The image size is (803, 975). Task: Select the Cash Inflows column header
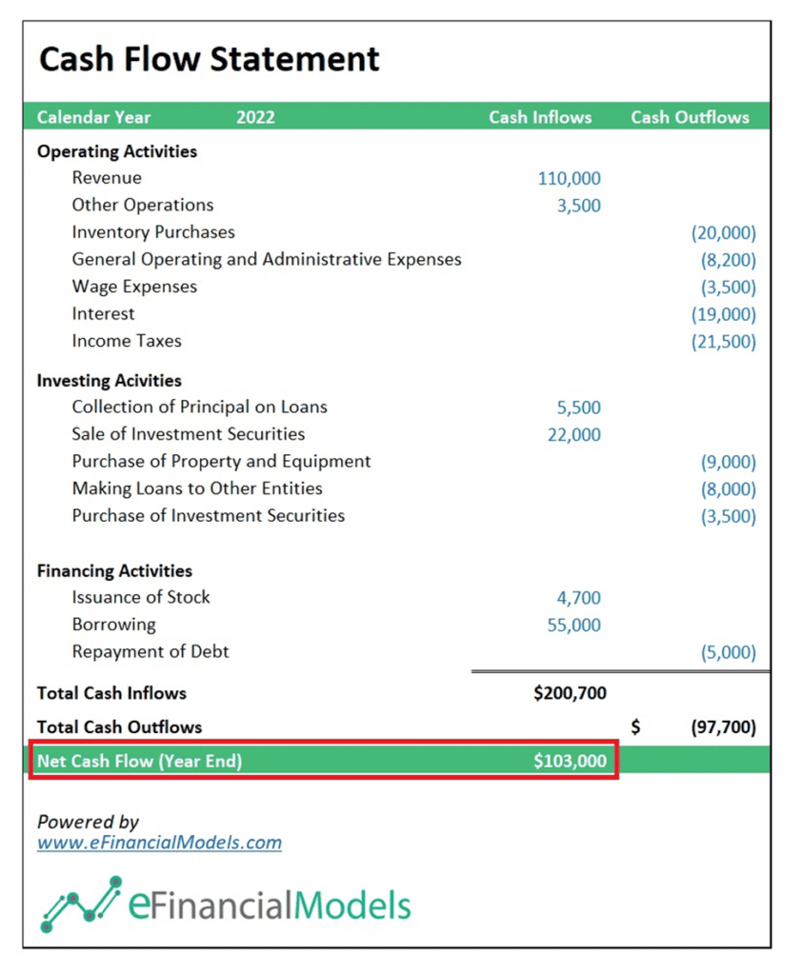[540, 117]
